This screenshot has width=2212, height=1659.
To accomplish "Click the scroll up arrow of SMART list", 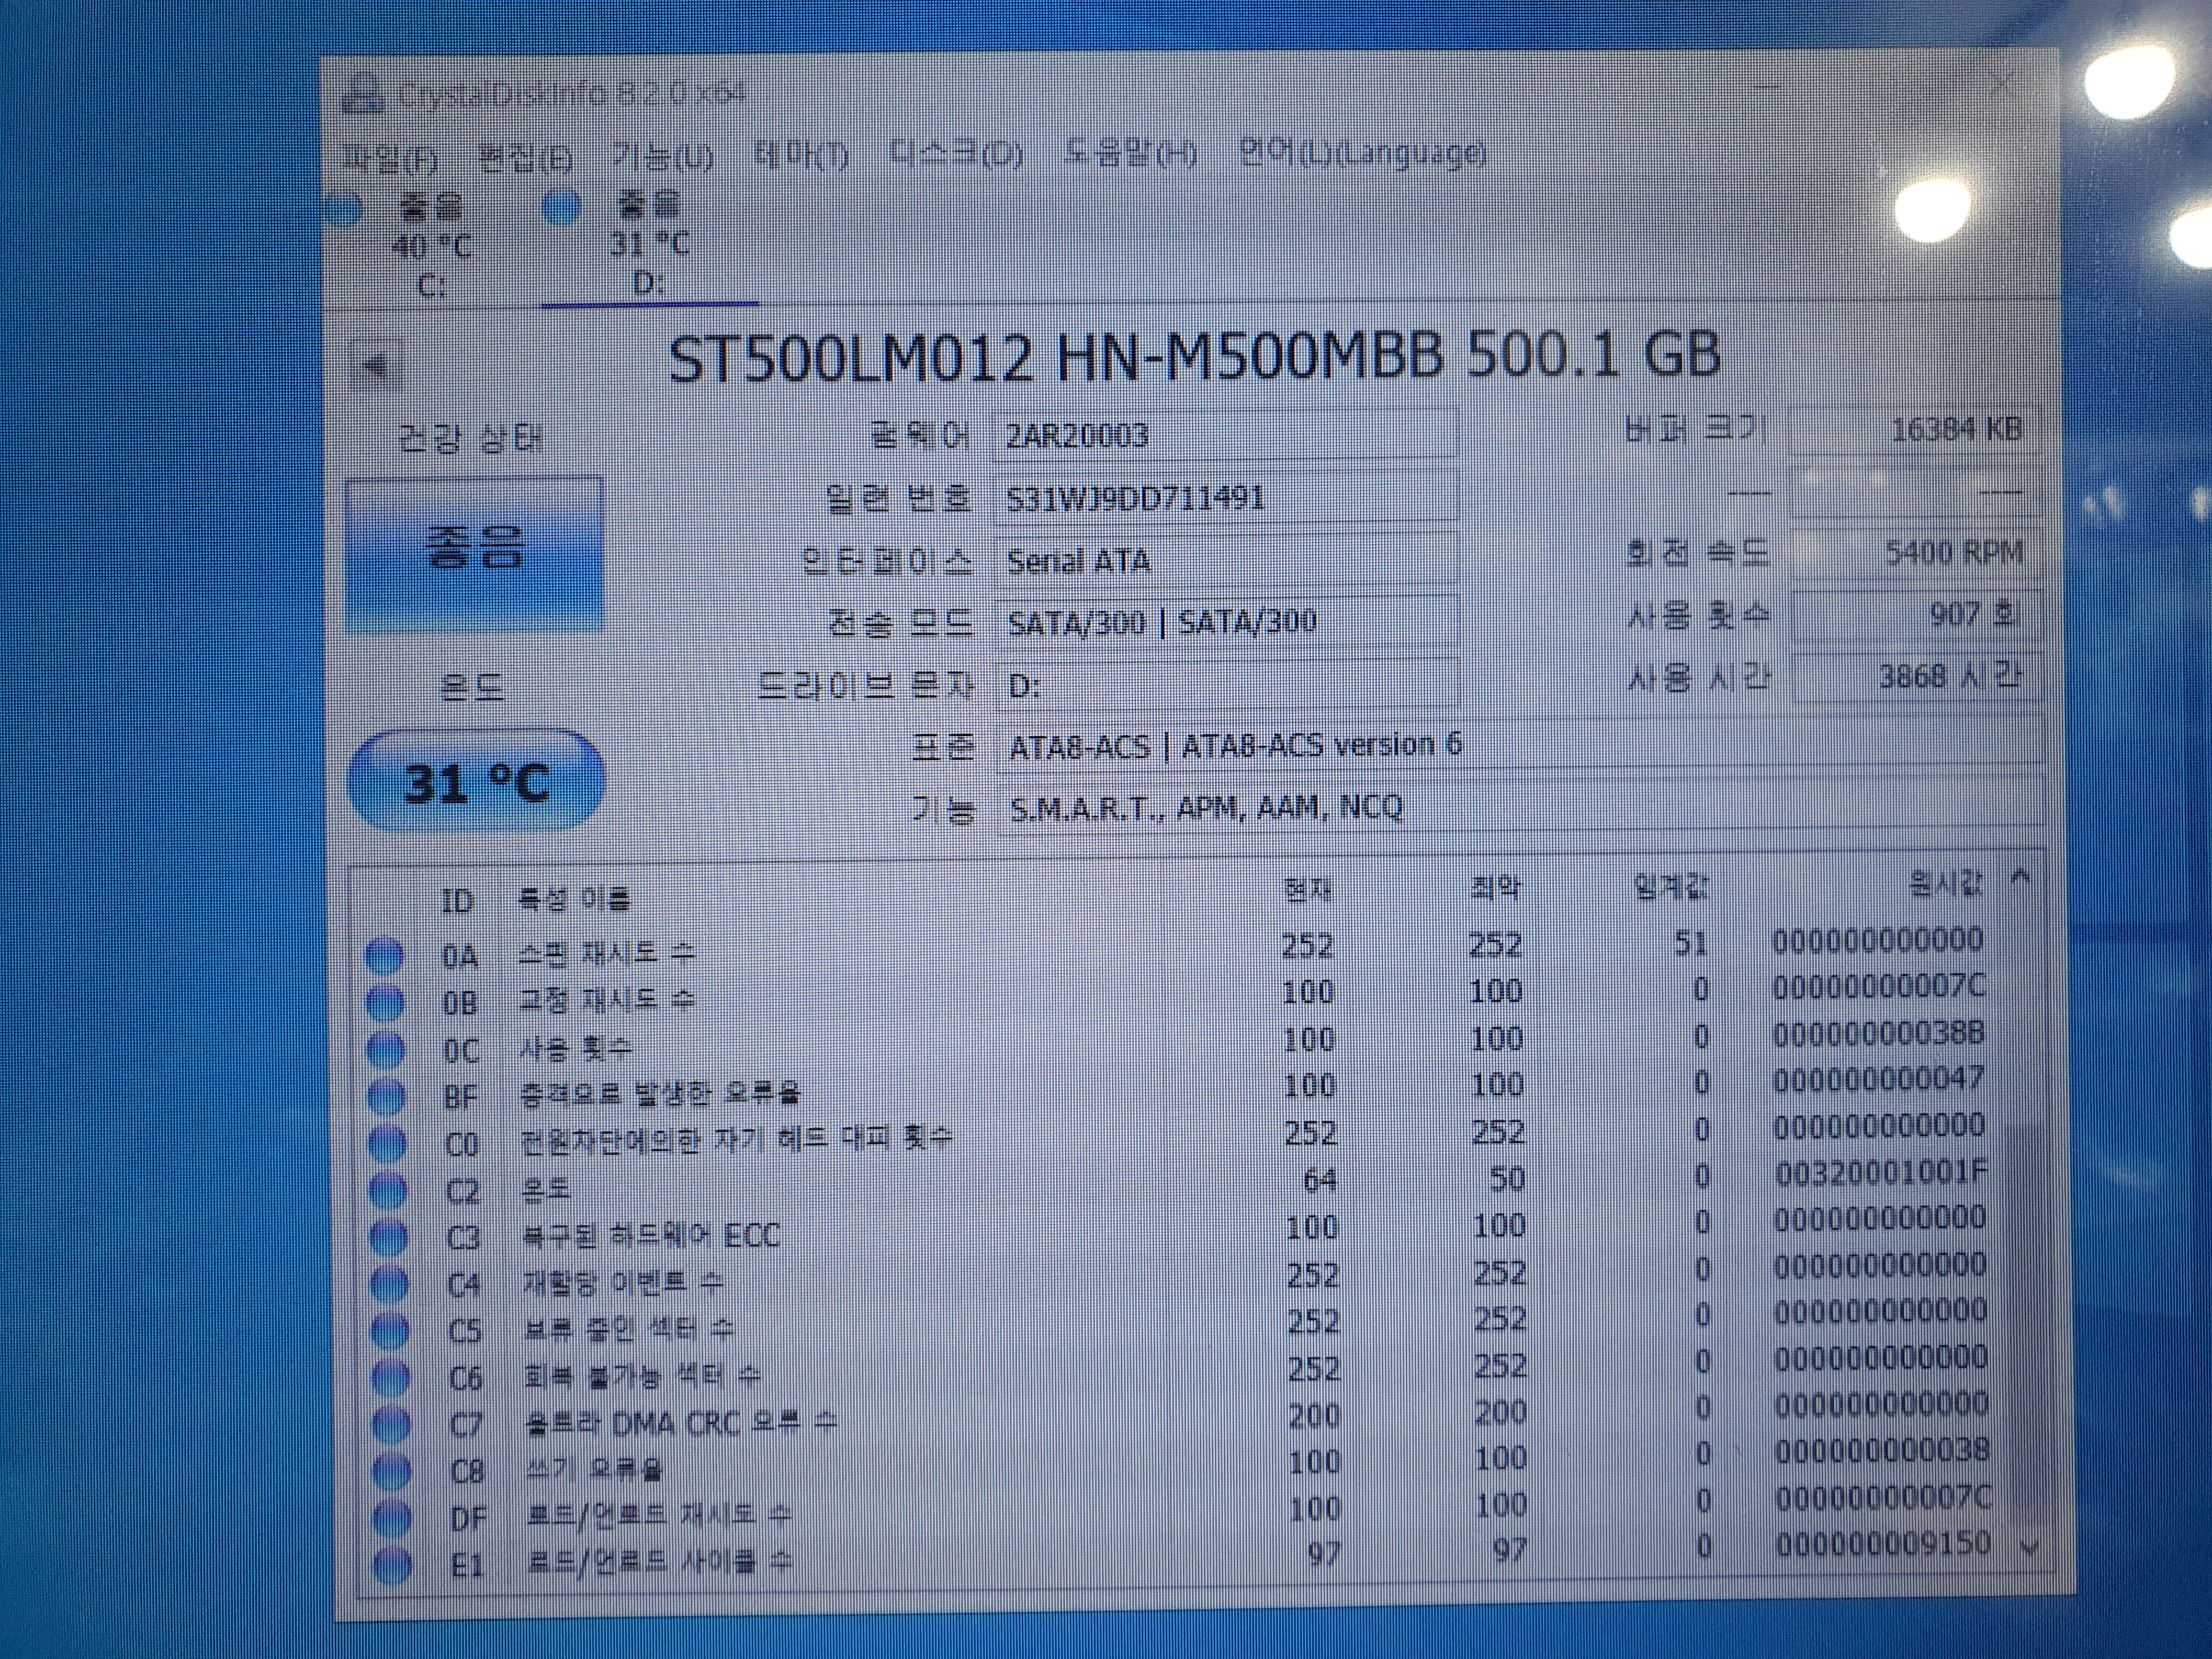I will tap(2021, 878).
